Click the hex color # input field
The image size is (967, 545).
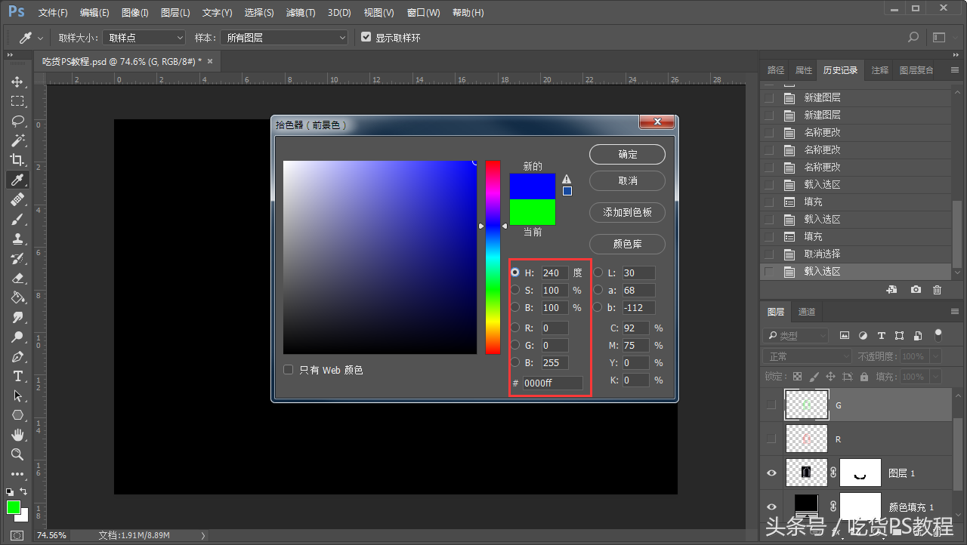click(x=553, y=383)
